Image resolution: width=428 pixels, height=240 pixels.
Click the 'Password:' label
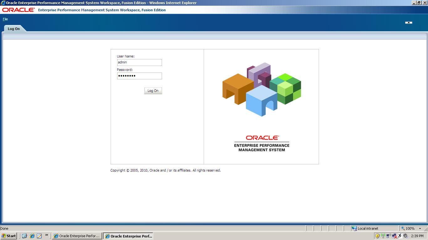click(125, 70)
